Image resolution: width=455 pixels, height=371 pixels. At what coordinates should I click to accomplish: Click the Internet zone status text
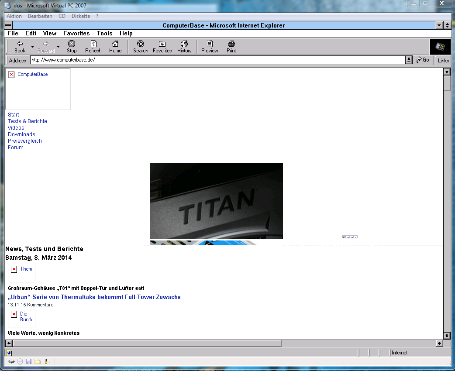(x=400, y=353)
